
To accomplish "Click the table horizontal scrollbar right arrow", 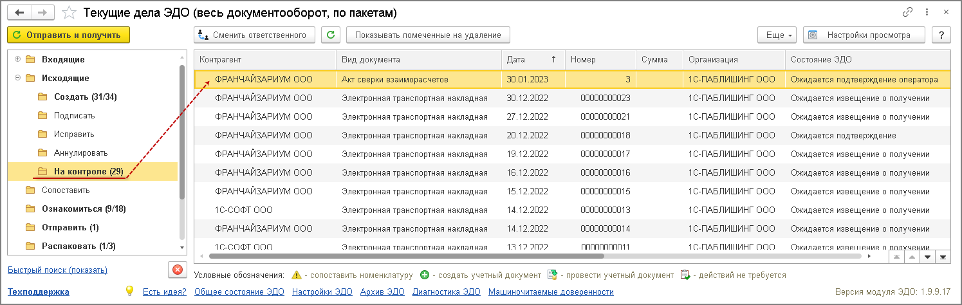I will tap(871, 257).
